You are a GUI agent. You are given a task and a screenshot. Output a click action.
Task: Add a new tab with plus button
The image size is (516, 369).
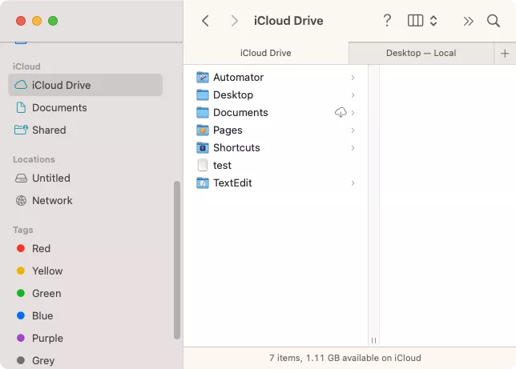pyautogui.click(x=505, y=53)
